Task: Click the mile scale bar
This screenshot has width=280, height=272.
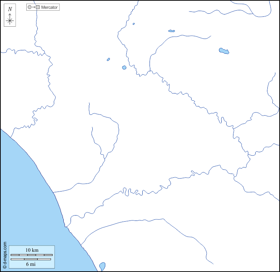Action: point(31,259)
